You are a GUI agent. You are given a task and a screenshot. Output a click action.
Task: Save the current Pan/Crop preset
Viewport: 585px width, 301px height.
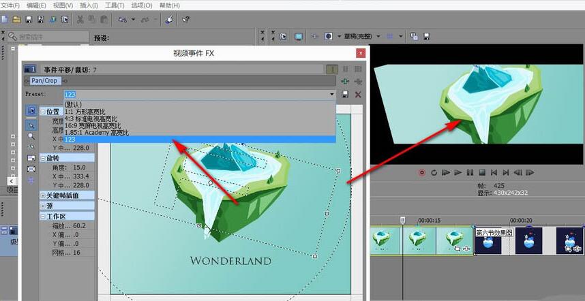(346, 94)
